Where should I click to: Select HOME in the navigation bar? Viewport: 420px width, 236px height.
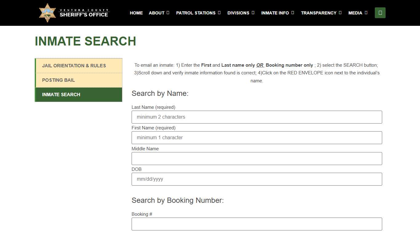click(x=136, y=13)
